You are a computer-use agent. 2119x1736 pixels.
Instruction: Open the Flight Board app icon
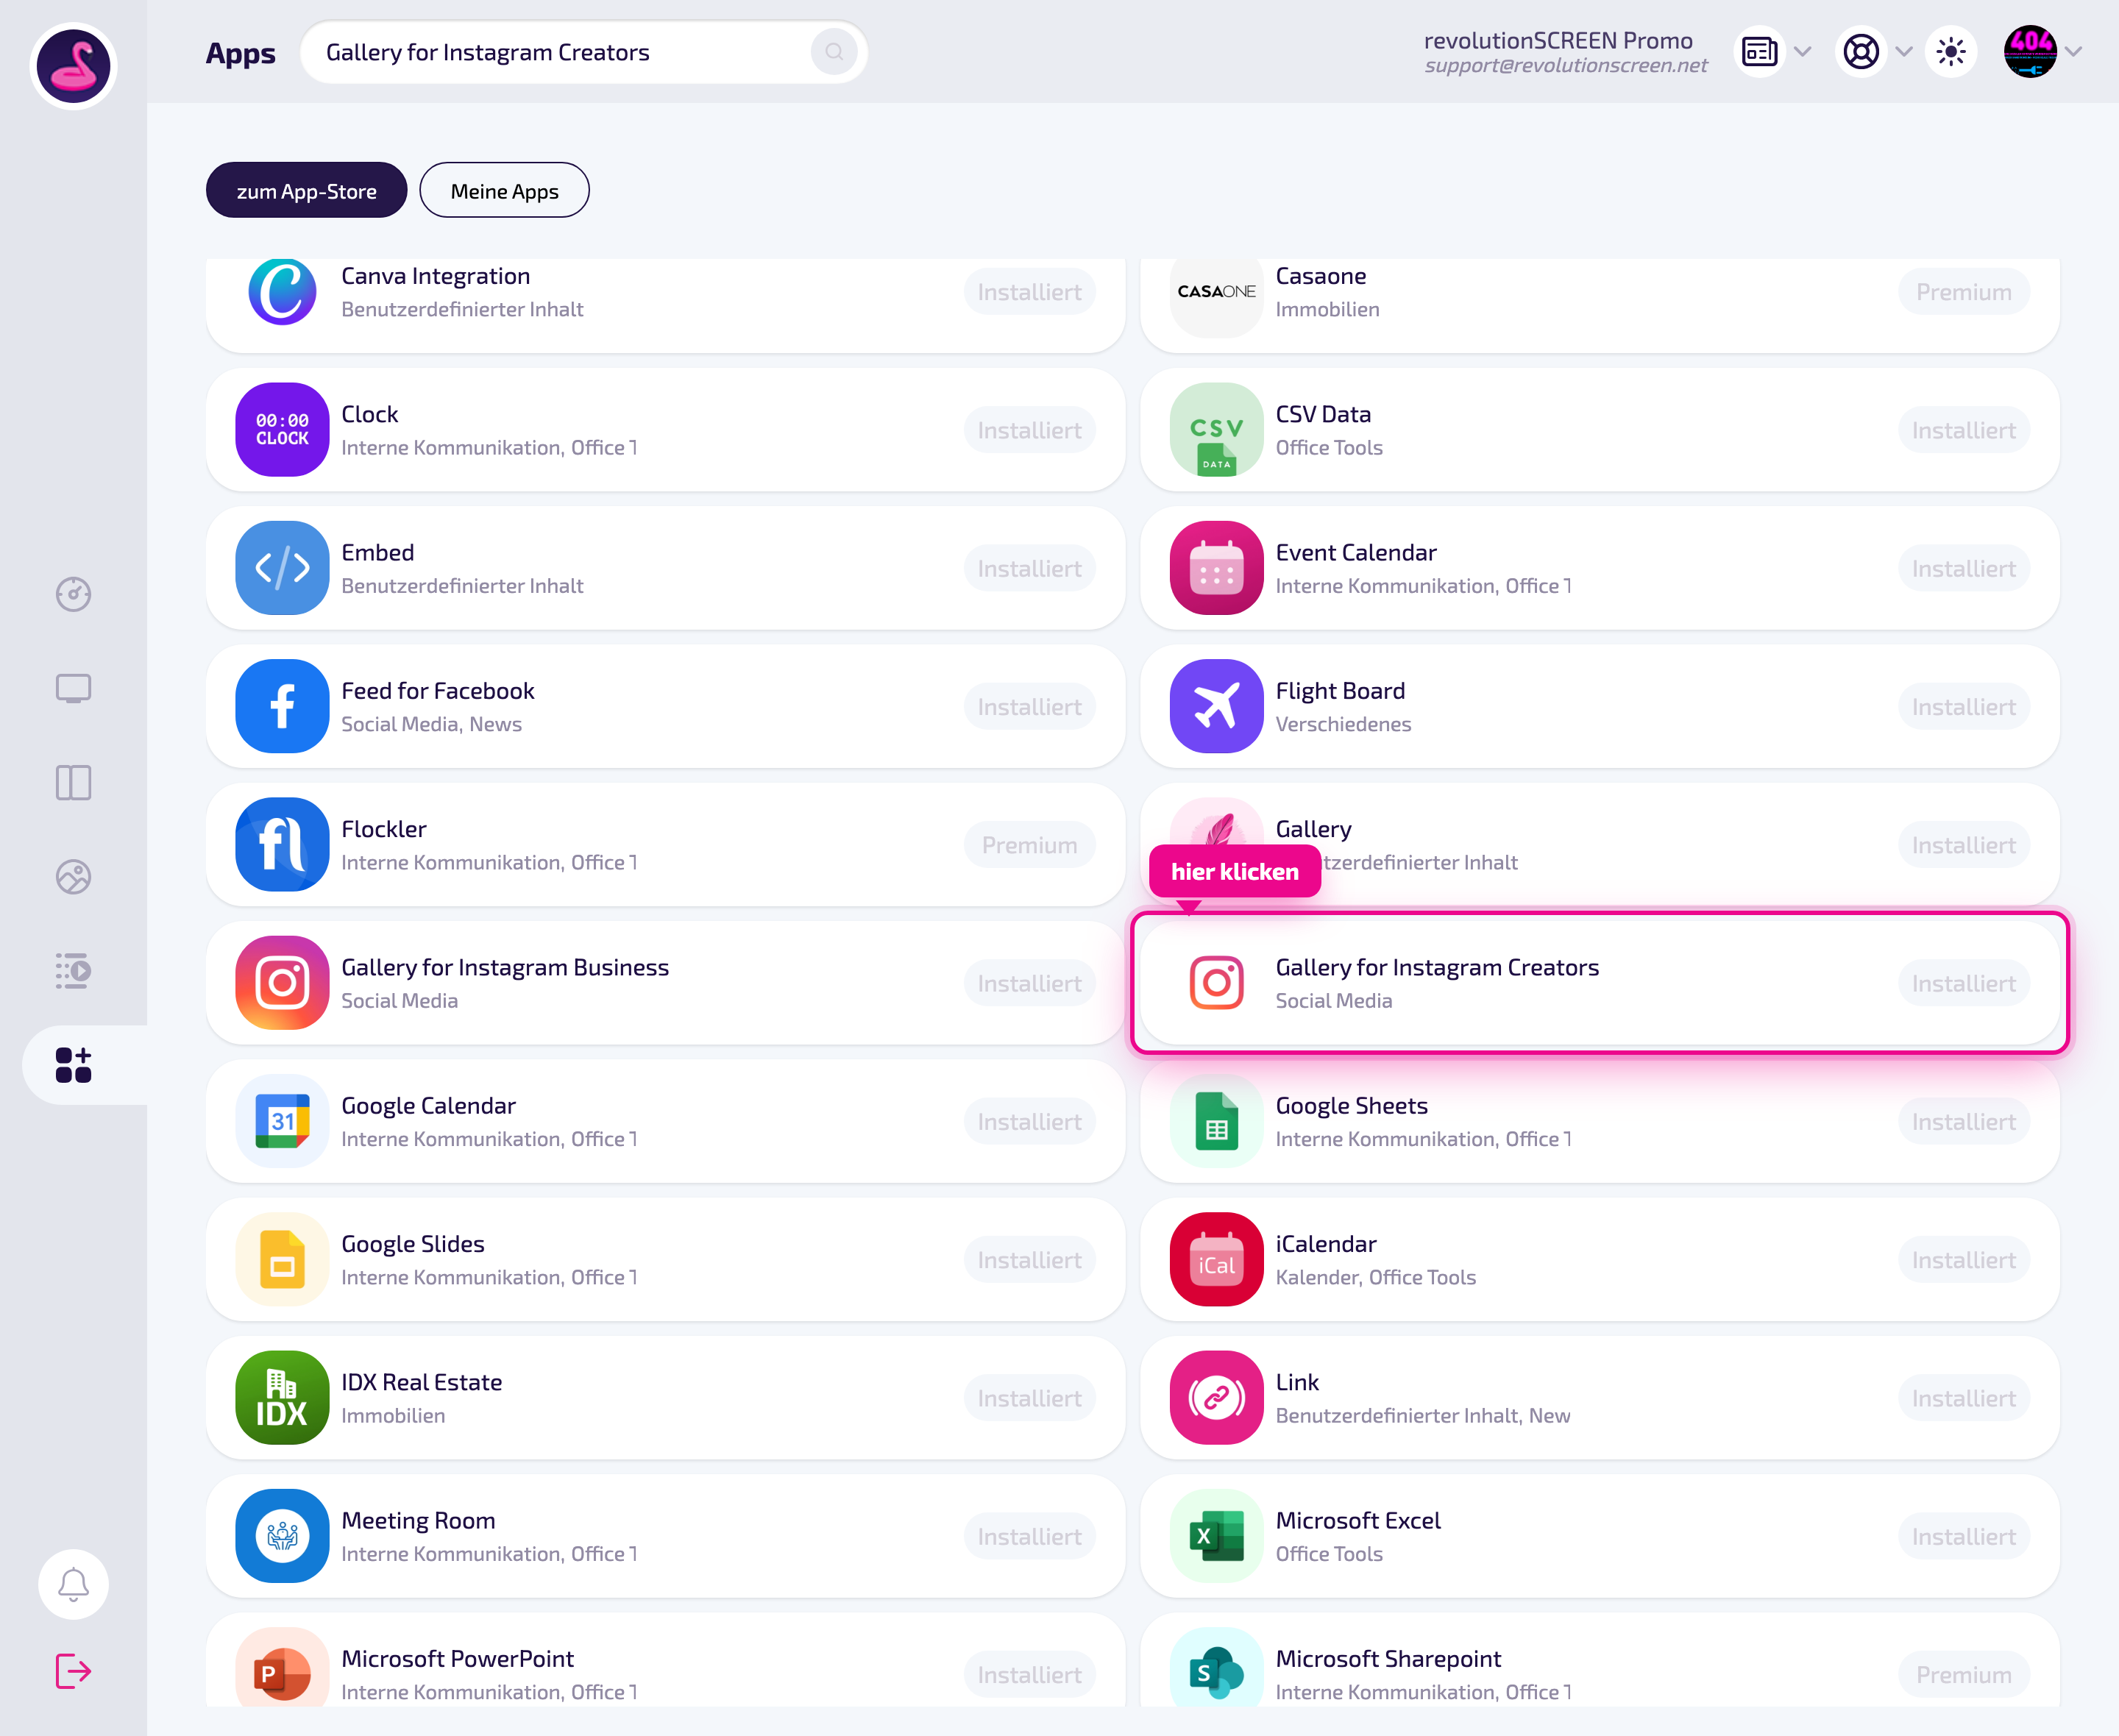coord(1217,706)
